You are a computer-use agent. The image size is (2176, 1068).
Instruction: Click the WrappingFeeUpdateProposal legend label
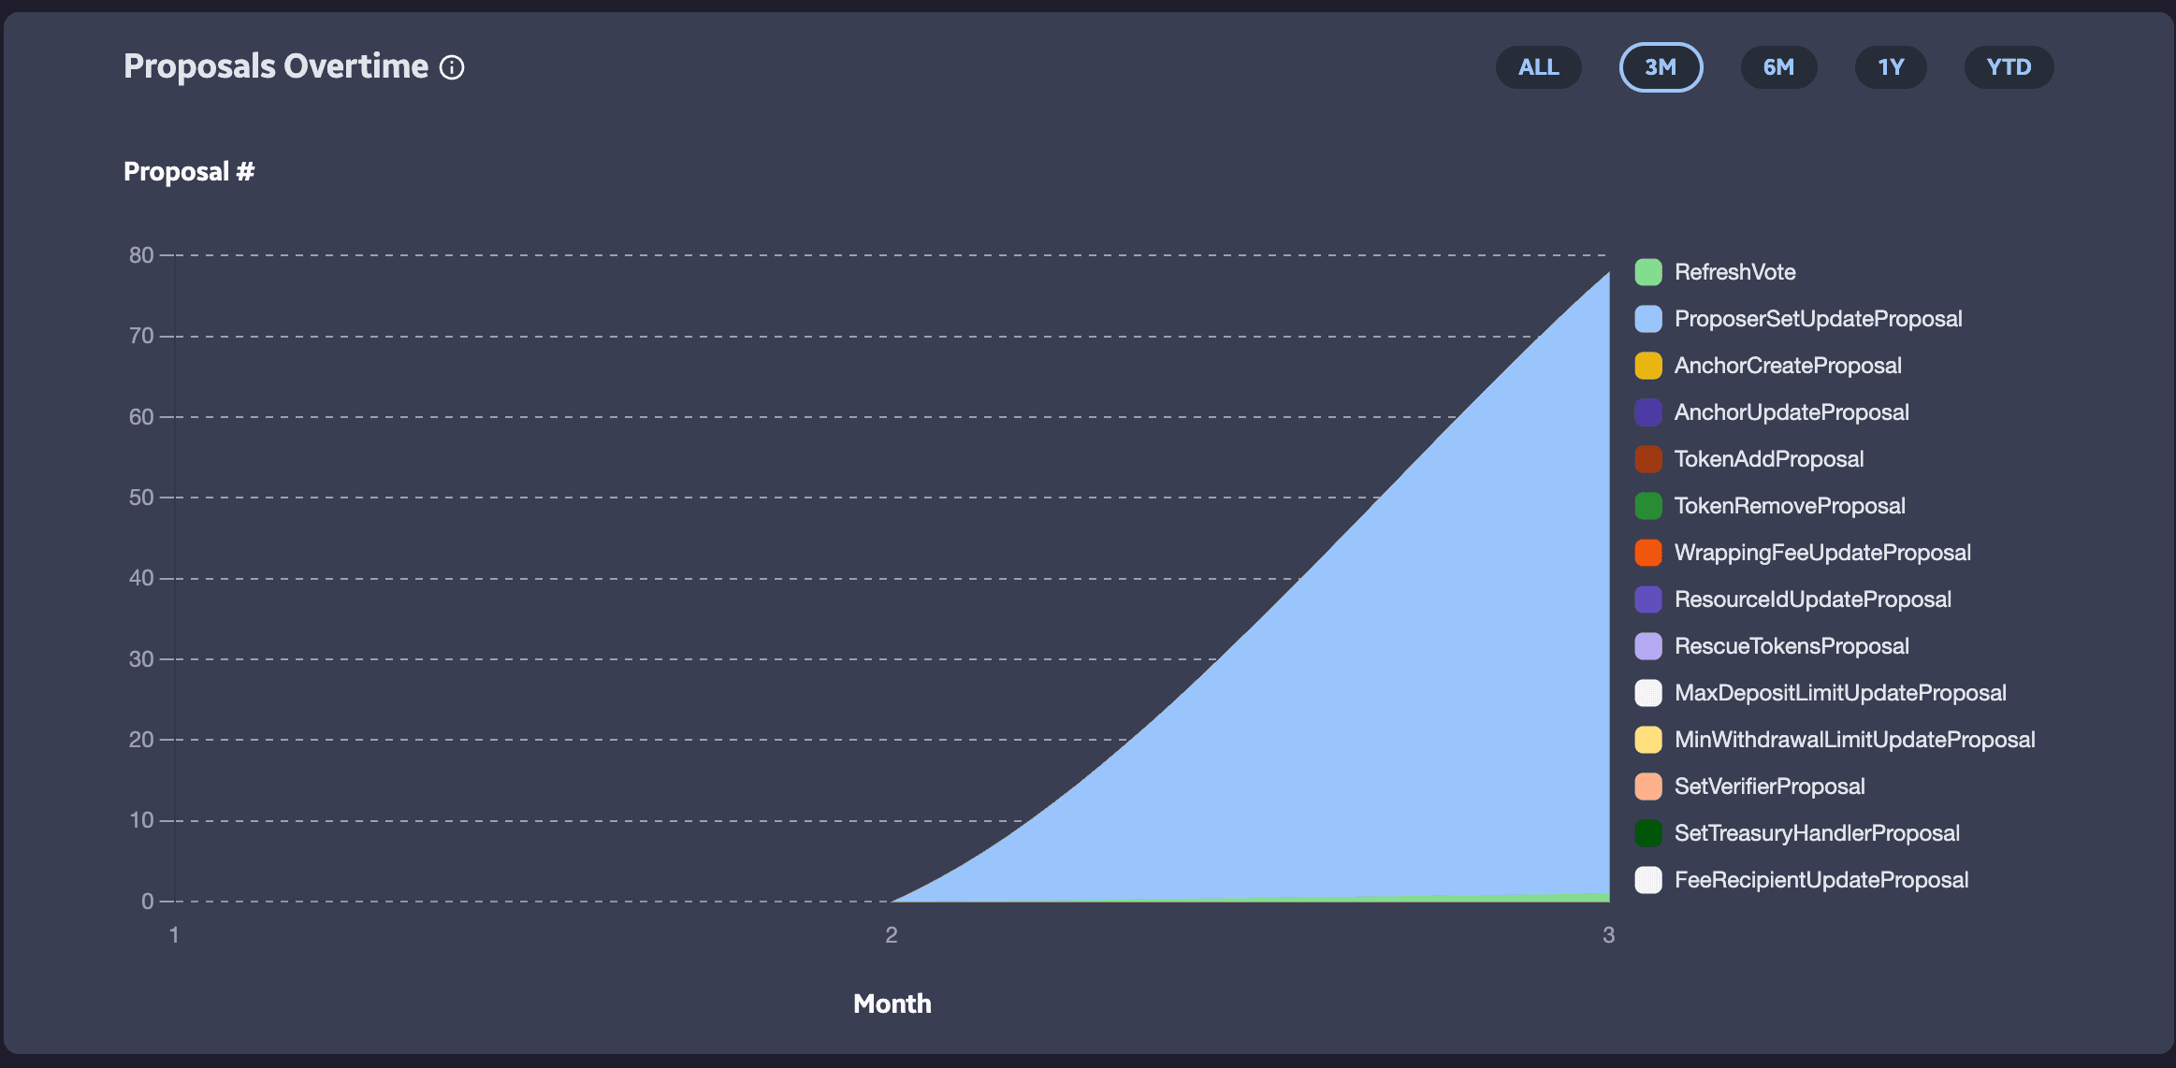pyautogui.click(x=1821, y=553)
